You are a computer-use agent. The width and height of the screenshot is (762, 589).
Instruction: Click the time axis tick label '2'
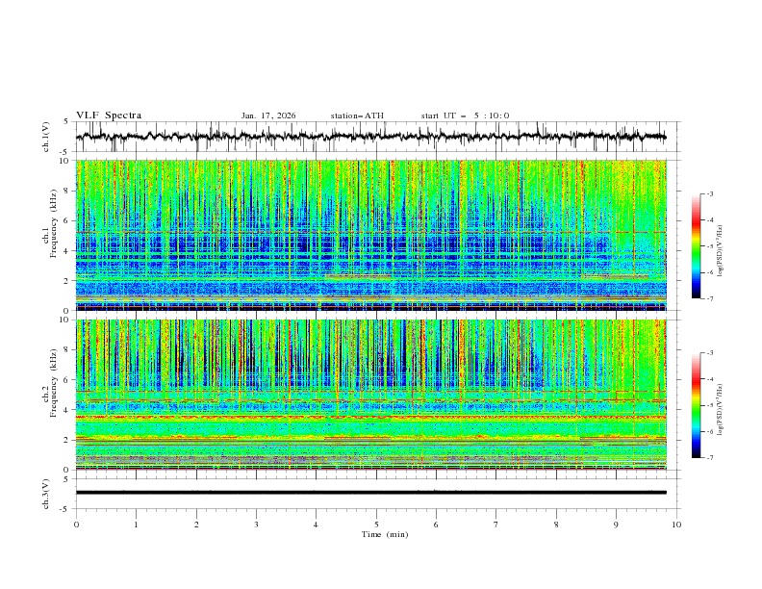(196, 525)
